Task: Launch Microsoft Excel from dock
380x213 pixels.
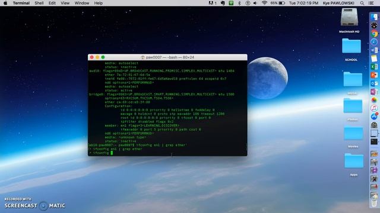Action: 374,66
